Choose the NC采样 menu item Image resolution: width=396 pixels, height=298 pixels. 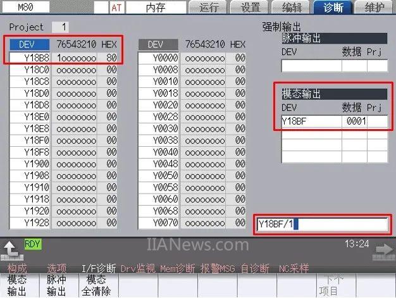pos(294,268)
